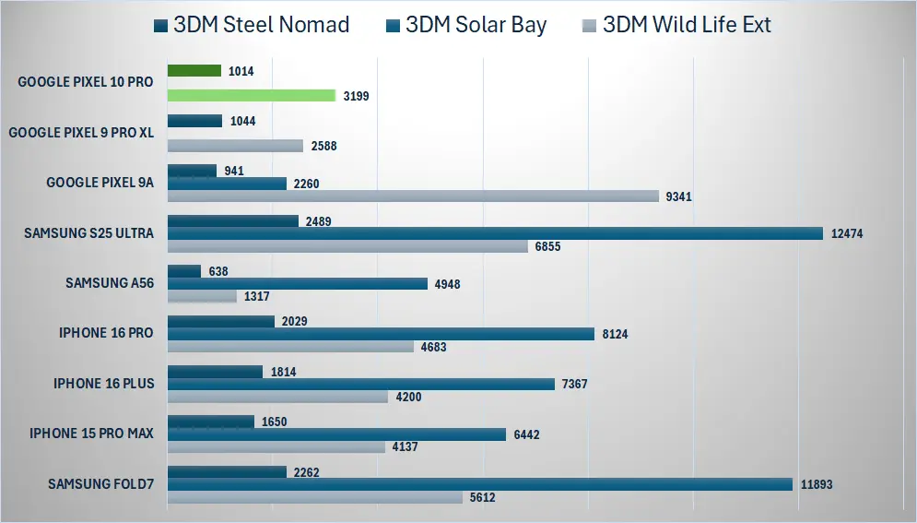Select the 3DM Wild Life Ext legend label
The height and width of the screenshot is (523, 917).
(x=688, y=25)
